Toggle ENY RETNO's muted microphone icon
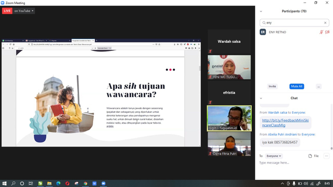 point(321,32)
